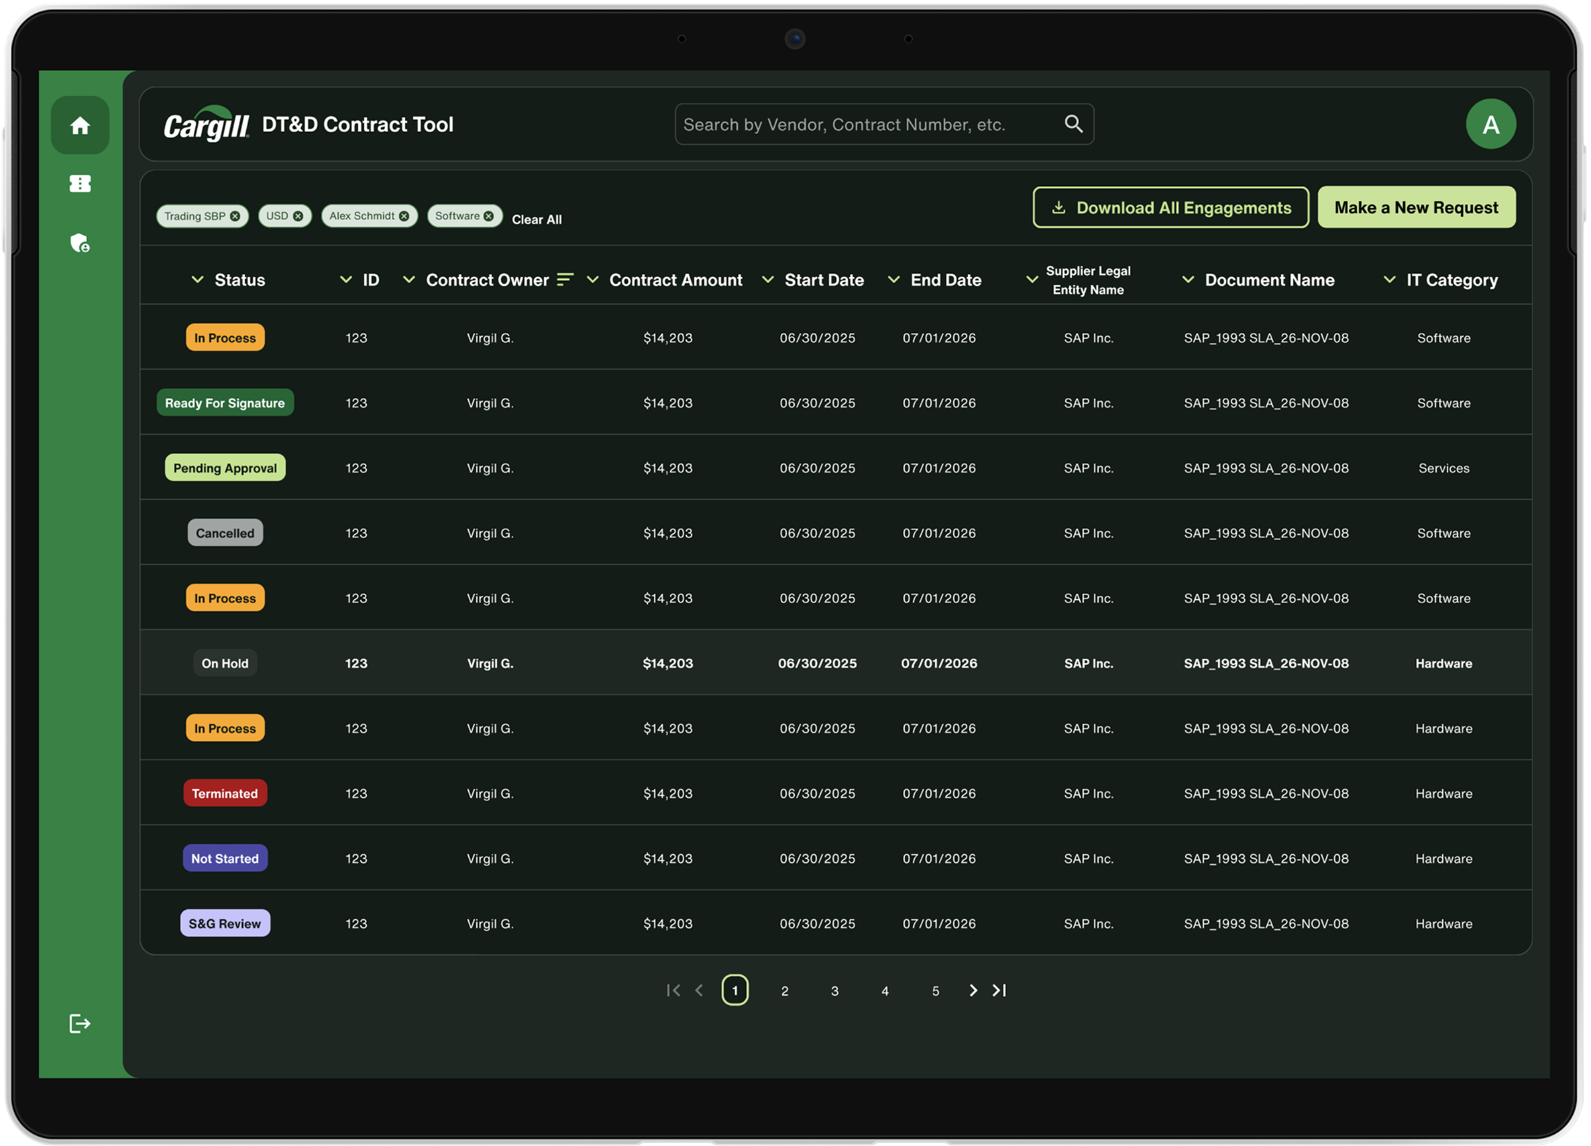Open the ticket icon in sidebar
This screenshot has width=1591, height=1146.
(80, 184)
